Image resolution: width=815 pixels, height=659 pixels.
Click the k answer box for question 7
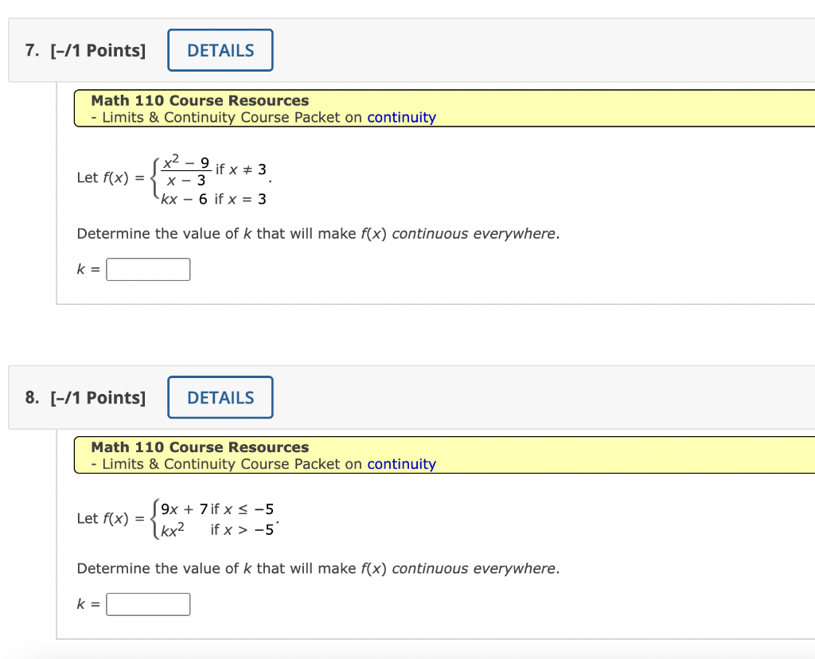click(148, 269)
